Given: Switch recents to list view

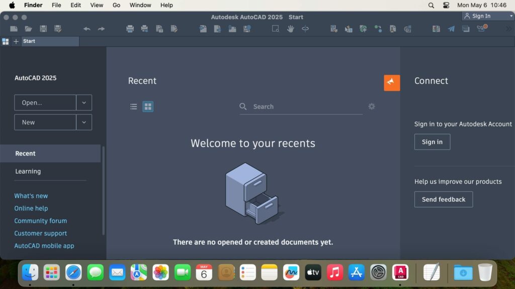Looking at the screenshot, I should click(x=133, y=106).
